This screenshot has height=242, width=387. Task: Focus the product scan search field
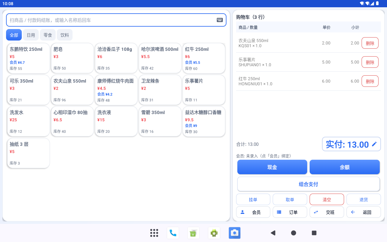coord(116,20)
